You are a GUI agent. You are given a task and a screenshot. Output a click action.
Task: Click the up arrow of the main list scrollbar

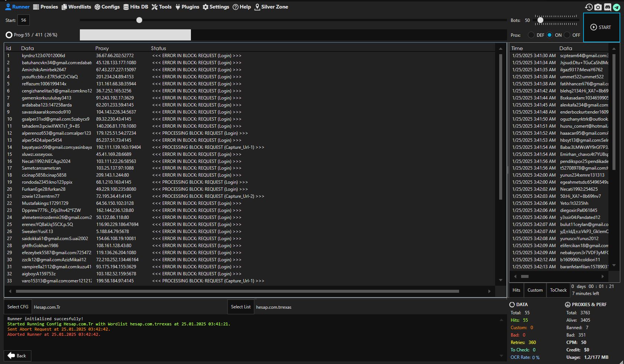point(501,49)
